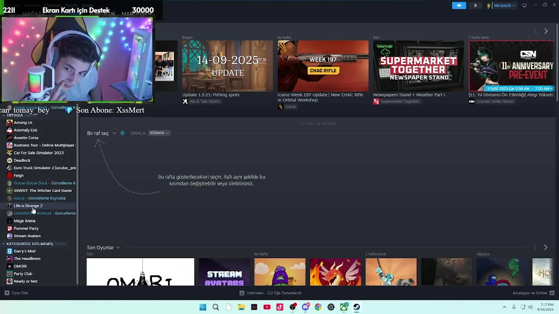Collapse the KATEGORİZE EDİLMEMİŞ category
This screenshot has height=314, width=559.
point(3,244)
